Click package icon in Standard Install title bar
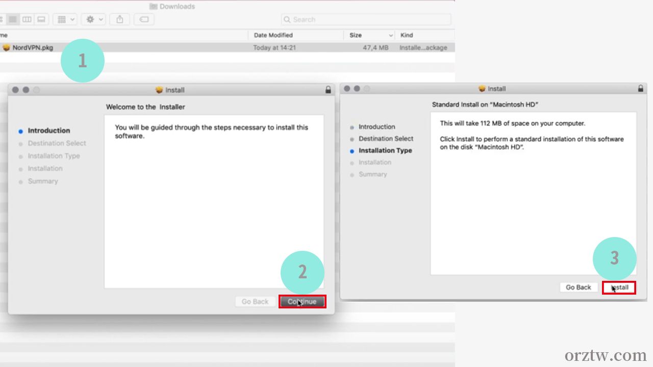This screenshot has width=653, height=367. (482, 89)
